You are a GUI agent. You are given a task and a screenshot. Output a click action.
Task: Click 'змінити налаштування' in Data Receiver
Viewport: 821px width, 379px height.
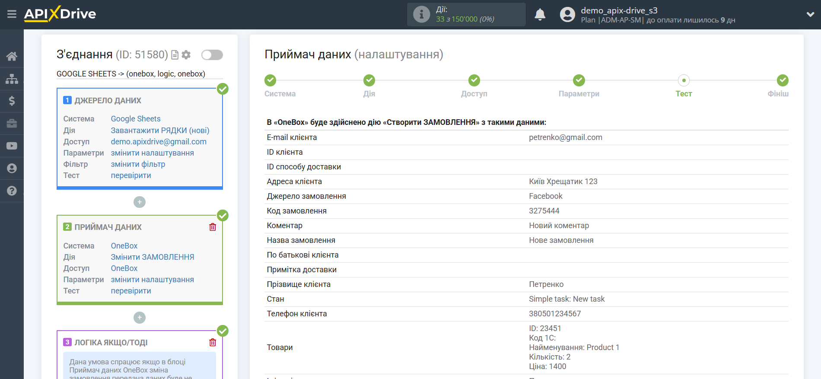coord(153,280)
